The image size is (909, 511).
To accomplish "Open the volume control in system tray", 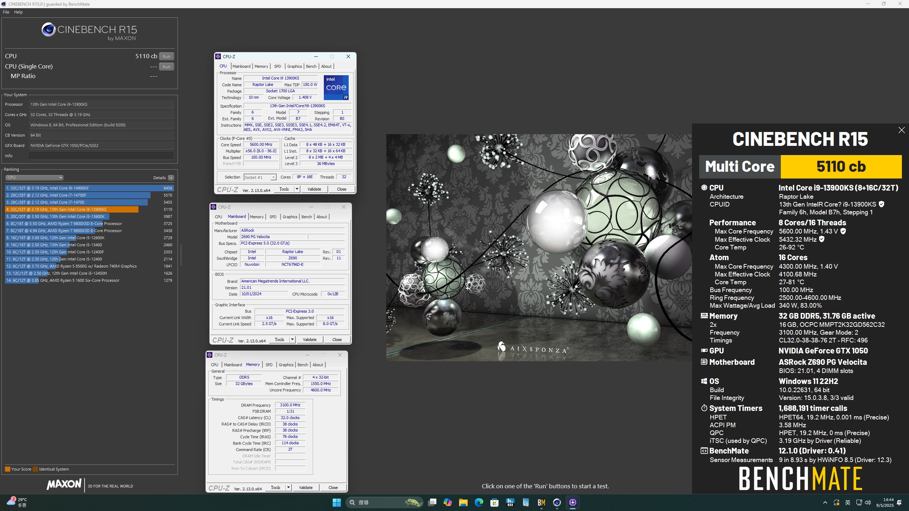I will tap(868, 502).
